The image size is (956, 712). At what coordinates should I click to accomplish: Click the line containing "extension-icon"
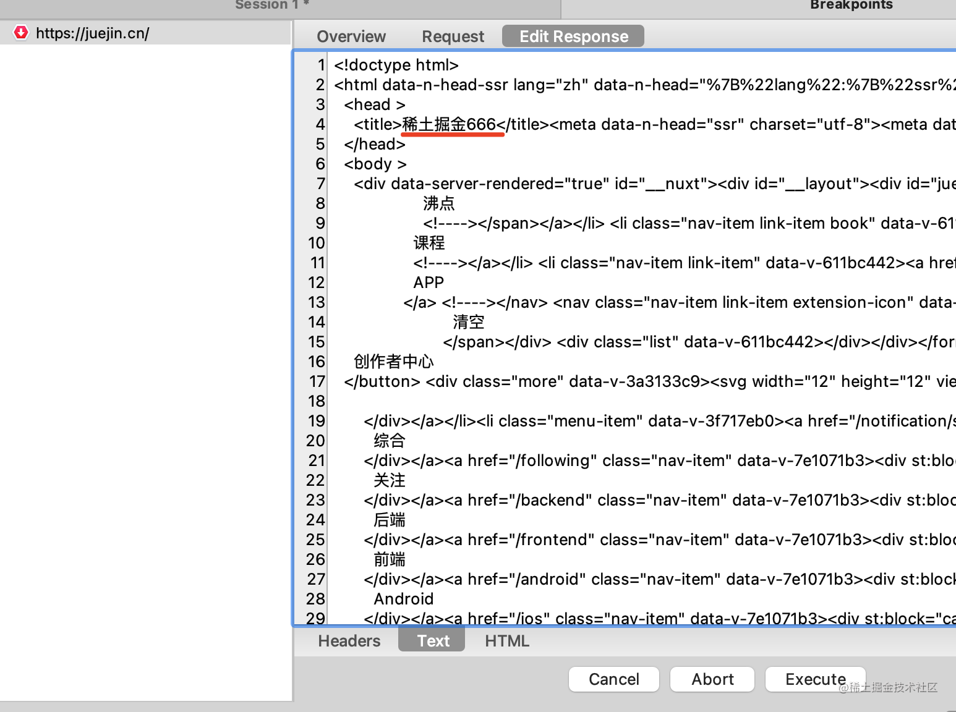tap(680, 302)
